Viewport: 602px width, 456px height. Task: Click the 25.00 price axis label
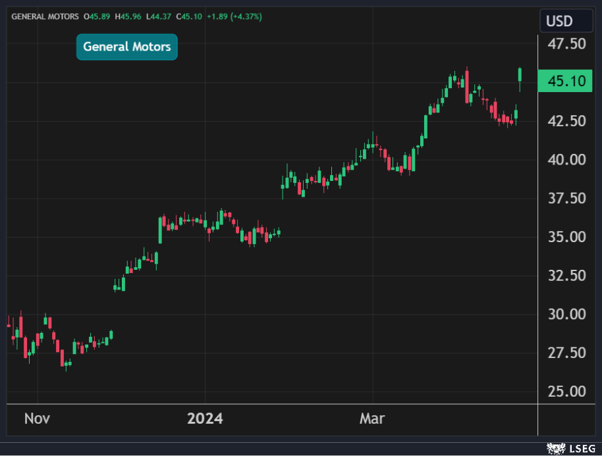[x=567, y=392]
